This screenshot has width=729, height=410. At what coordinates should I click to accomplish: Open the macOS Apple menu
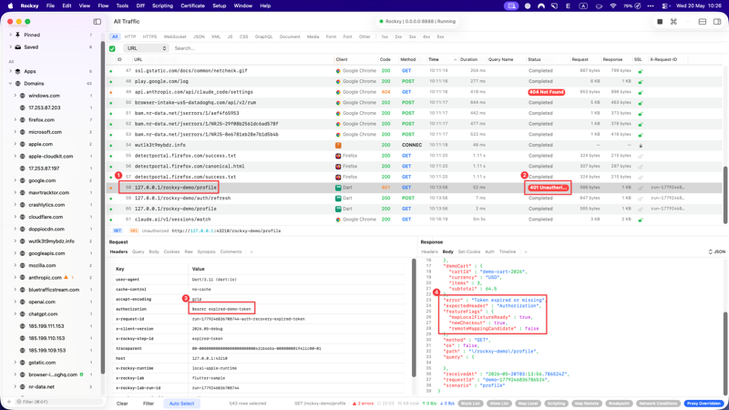tap(10, 6)
